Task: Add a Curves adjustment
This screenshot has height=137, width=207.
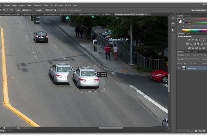Action: pyautogui.click(x=196, y=40)
